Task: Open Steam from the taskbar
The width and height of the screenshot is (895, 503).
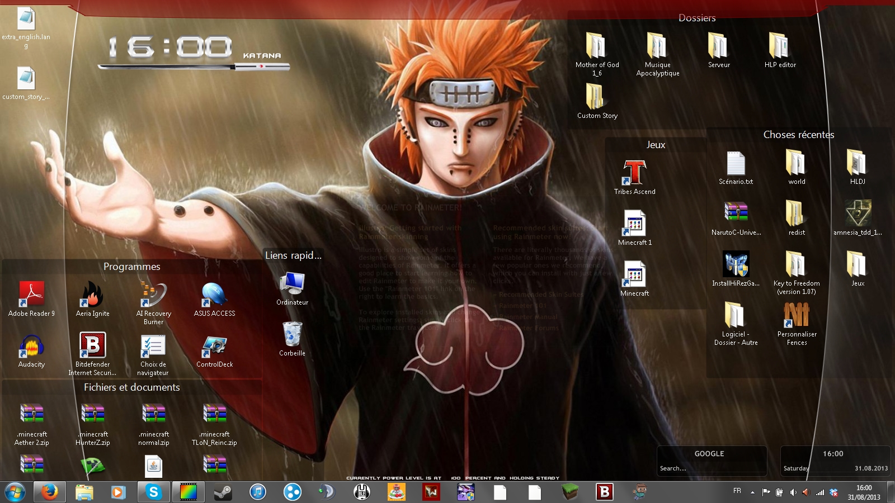Action: [223, 492]
